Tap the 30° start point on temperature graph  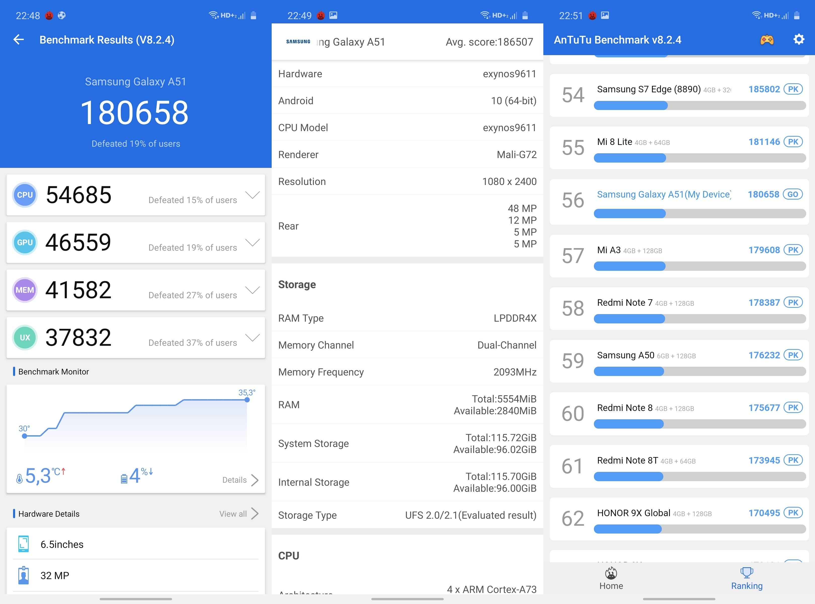point(24,436)
